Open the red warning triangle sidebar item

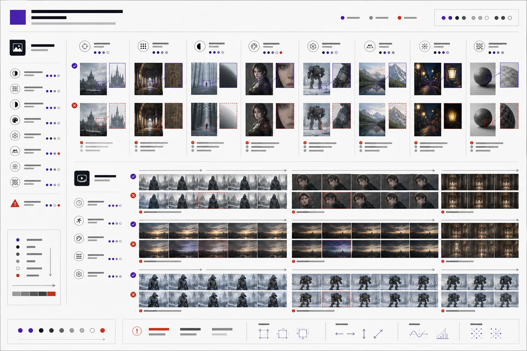(x=15, y=203)
